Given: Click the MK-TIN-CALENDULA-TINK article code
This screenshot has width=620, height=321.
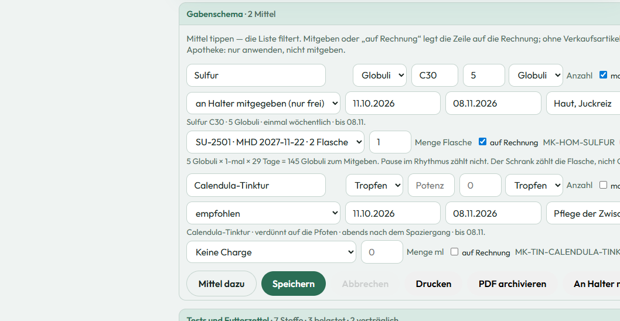Looking at the screenshot, I should 567,252.
